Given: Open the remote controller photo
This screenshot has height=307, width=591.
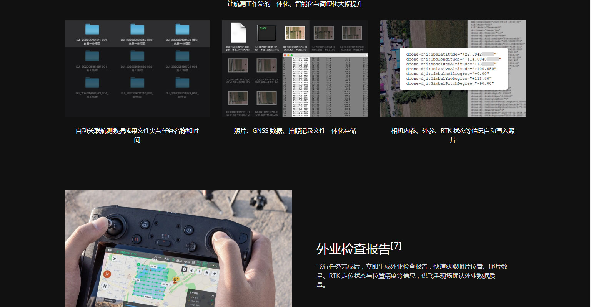Looking at the screenshot, I should (178, 249).
